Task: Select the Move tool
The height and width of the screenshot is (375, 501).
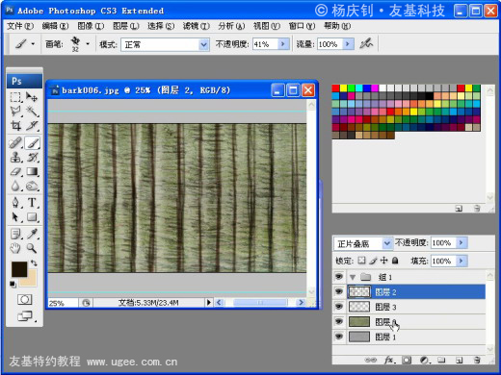Action: tap(32, 97)
